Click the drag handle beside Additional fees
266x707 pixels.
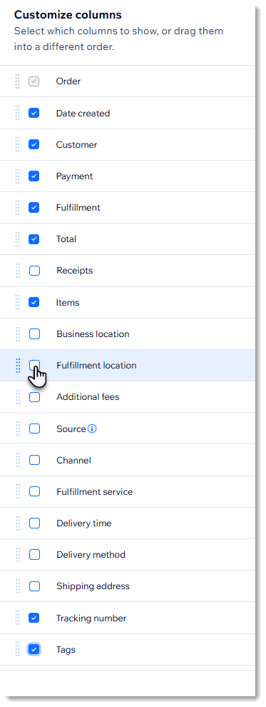(x=18, y=397)
